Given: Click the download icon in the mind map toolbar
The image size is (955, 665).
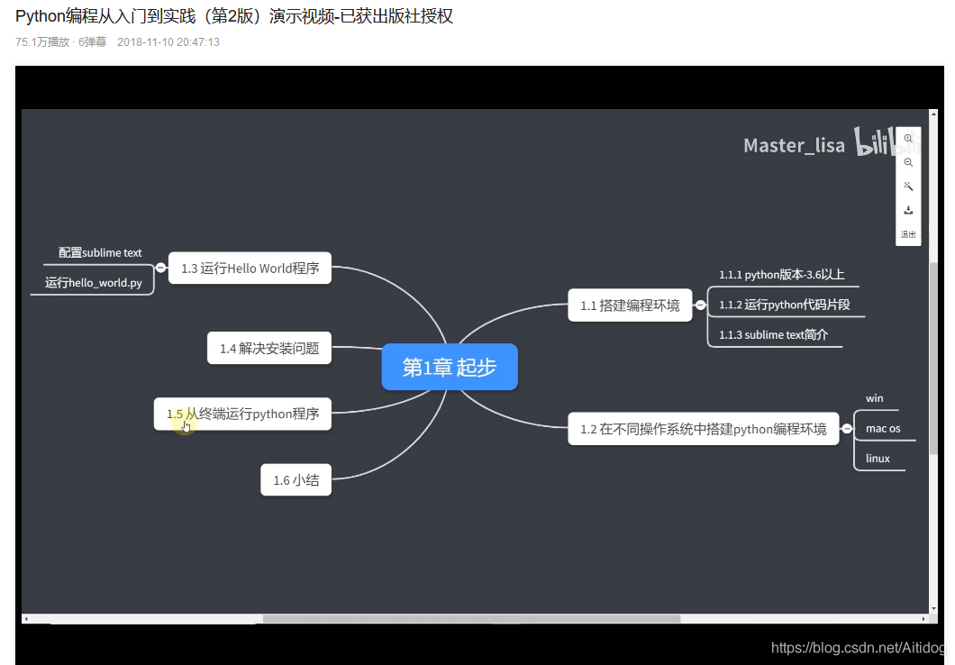Looking at the screenshot, I should [908, 210].
